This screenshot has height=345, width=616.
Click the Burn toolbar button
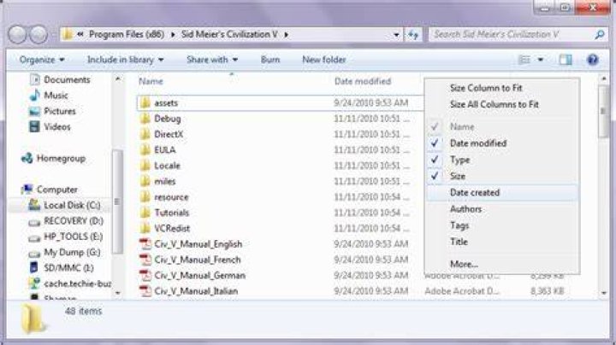point(270,60)
